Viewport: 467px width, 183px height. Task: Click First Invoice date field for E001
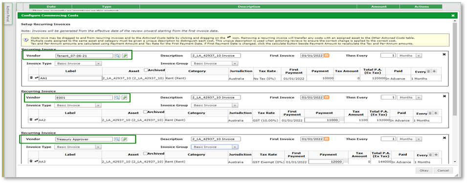(x=312, y=98)
